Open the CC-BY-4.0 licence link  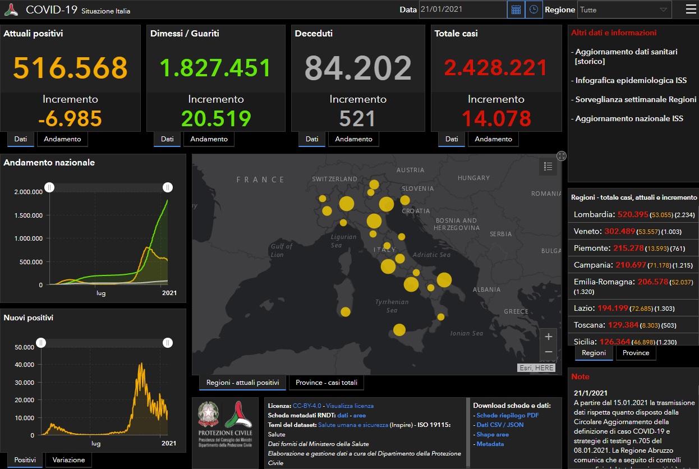307,406
